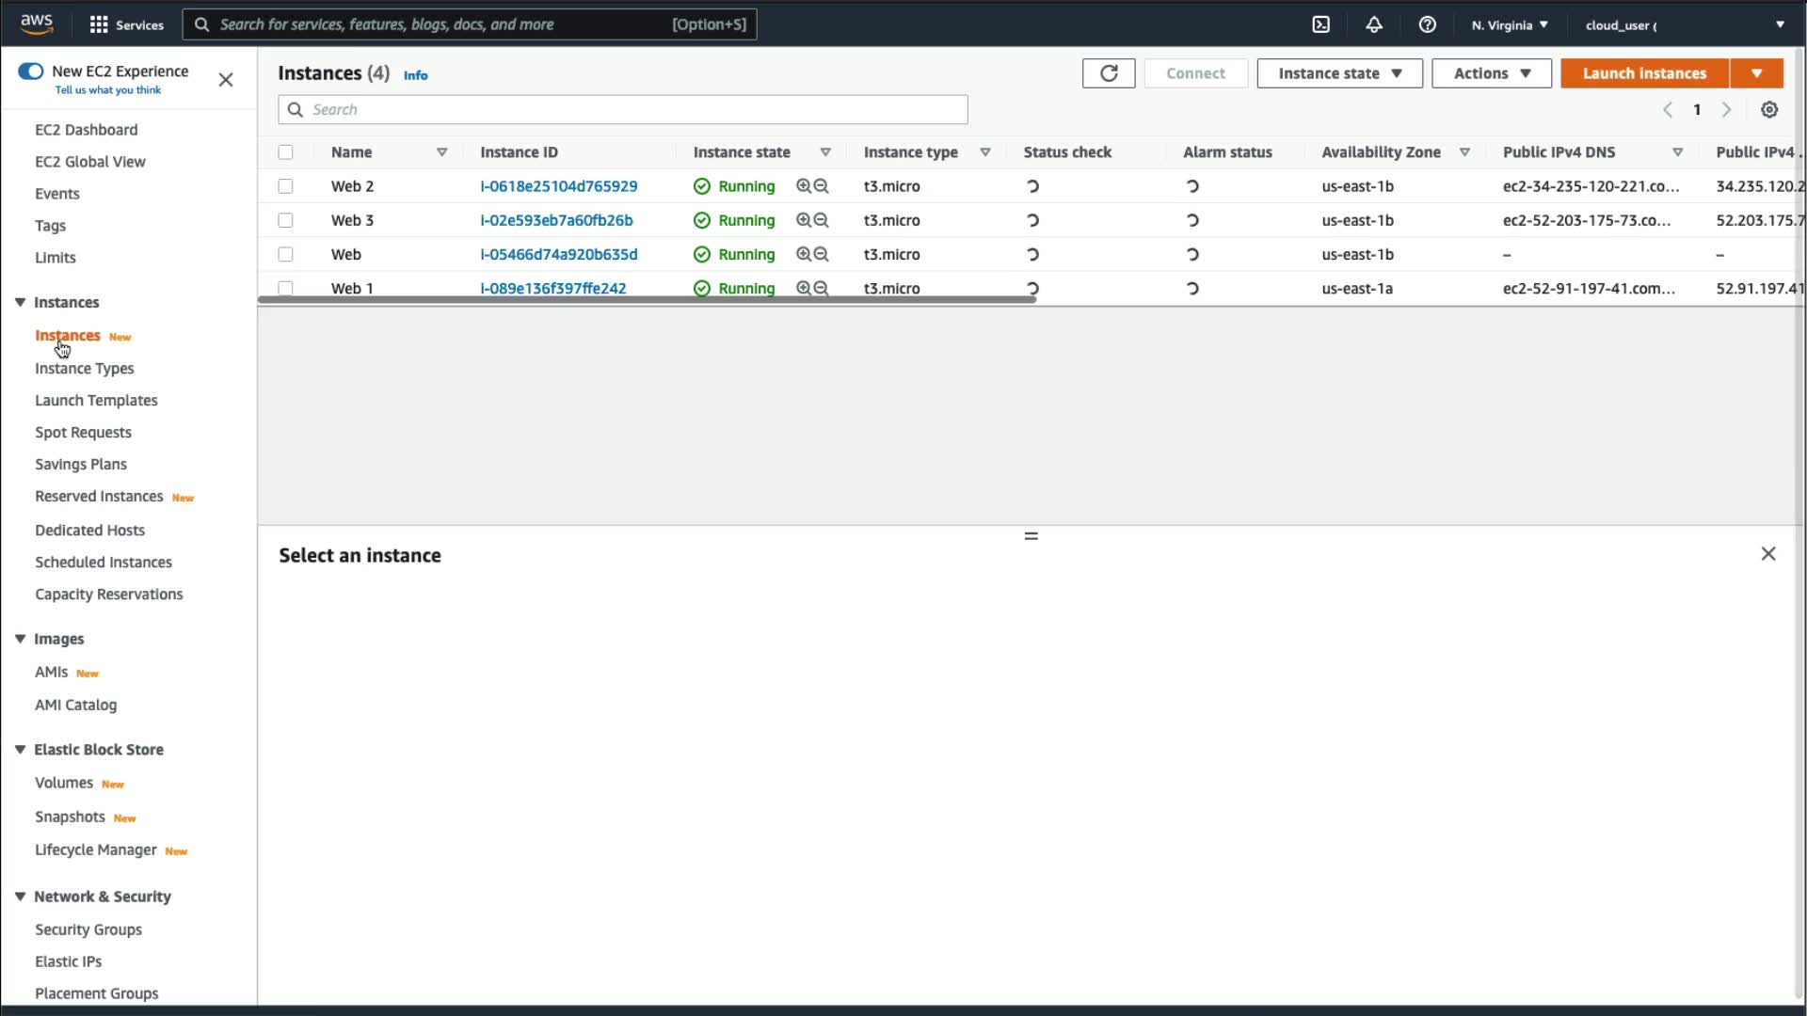Go to Launch Templates in sidebar

tap(96, 401)
